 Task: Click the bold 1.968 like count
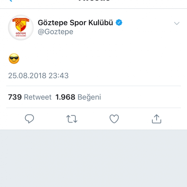(65, 97)
